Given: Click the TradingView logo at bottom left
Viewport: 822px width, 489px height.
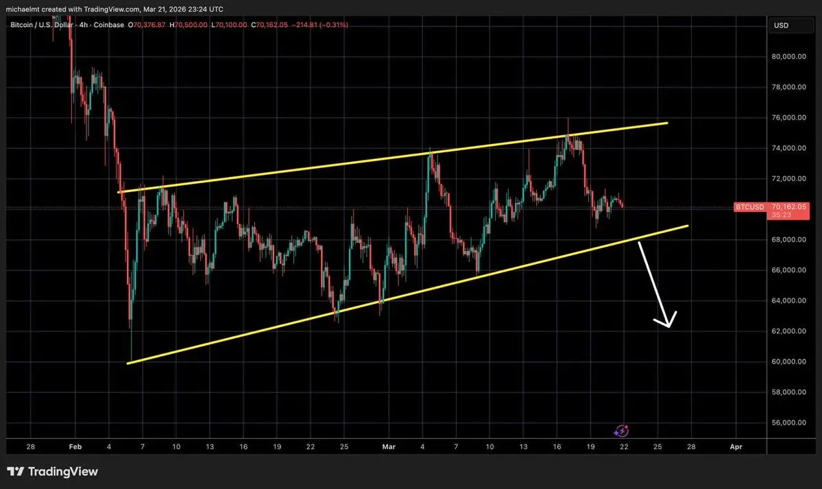Looking at the screenshot, I should pos(52,471).
